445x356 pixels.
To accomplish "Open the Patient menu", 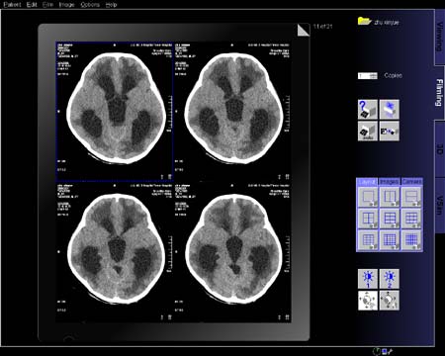I will pos(12,5).
